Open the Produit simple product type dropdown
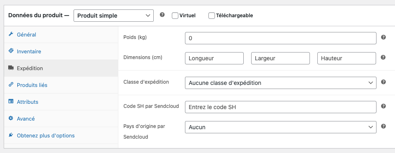 pos(113,16)
